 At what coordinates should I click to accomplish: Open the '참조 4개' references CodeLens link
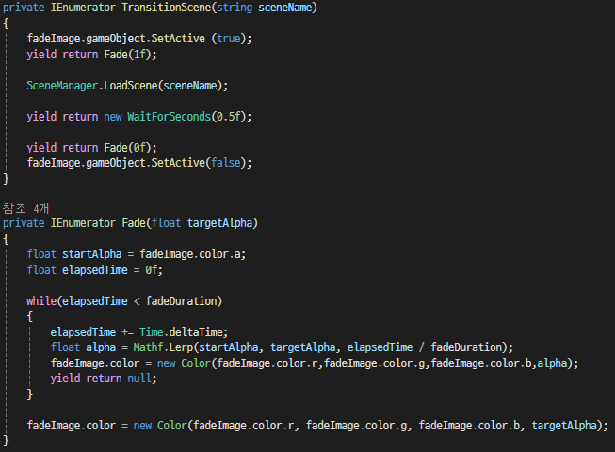point(25,208)
